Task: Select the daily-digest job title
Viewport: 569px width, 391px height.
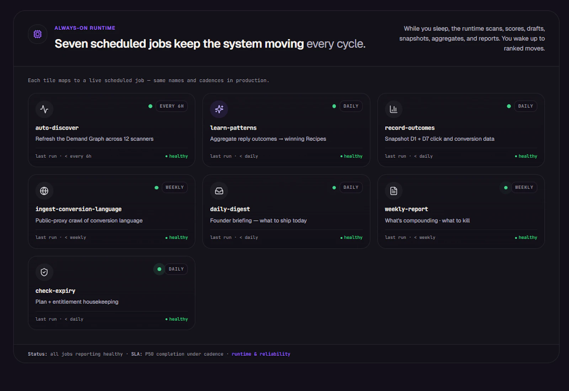Action: tap(230, 209)
